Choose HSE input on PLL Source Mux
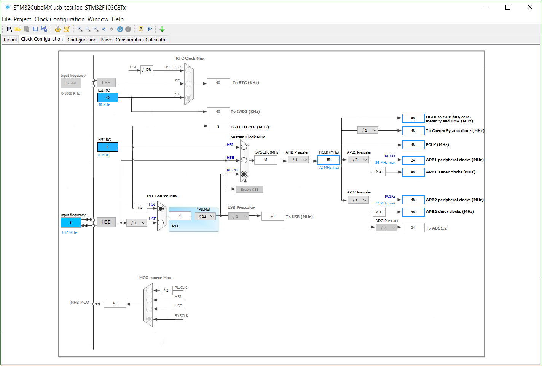 tap(161, 222)
